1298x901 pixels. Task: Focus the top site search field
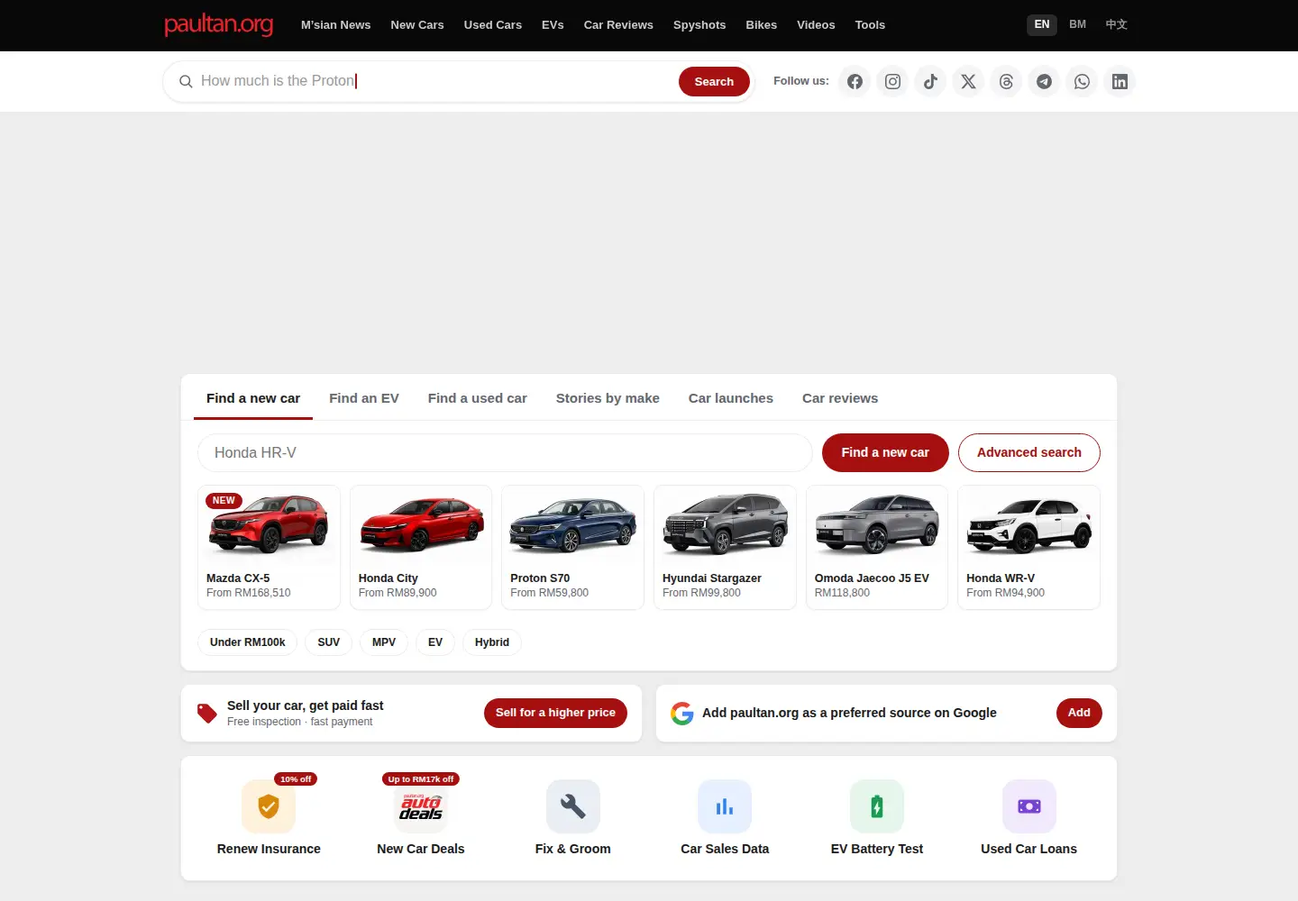(x=436, y=81)
